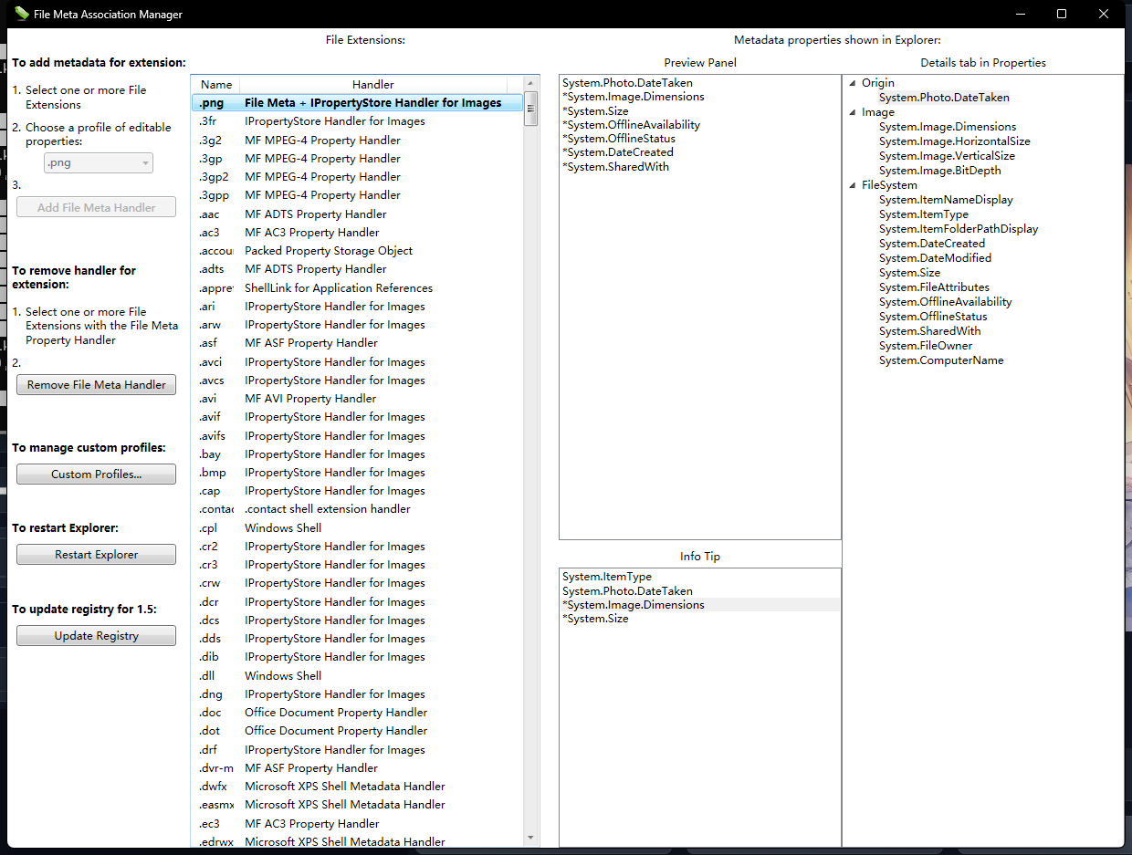Select System.ComputerName tree item
The height and width of the screenshot is (855, 1132).
coord(941,360)
